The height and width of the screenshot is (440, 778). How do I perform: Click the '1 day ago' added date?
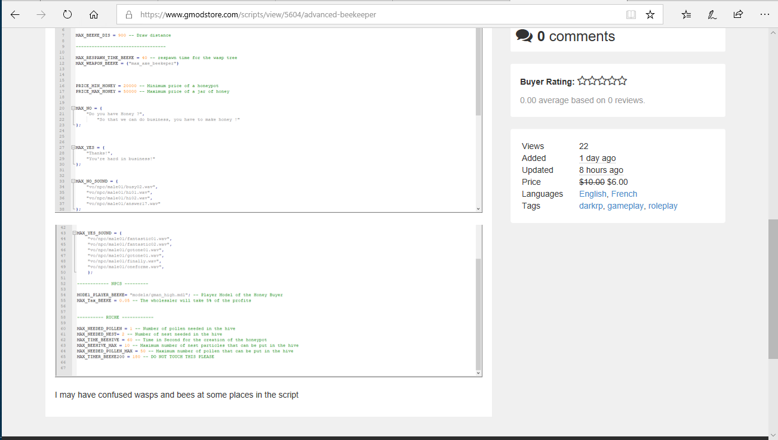[x=597, y=158]
